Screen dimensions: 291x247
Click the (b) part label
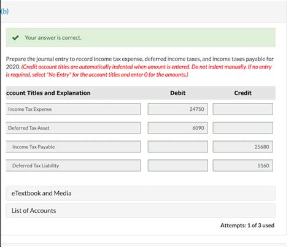pyautogui.click(x=4, y=11)
